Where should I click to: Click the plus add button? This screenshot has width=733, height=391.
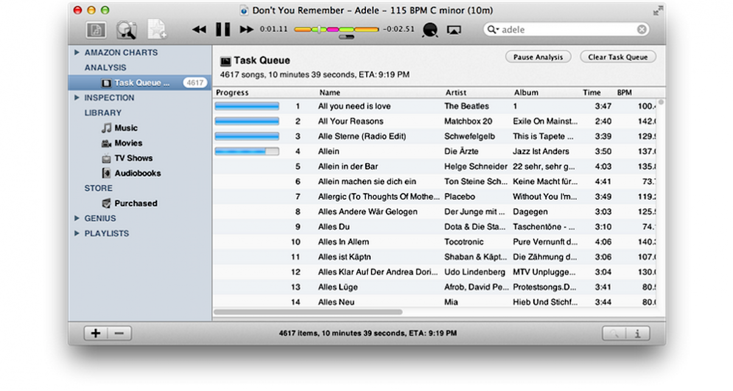point(96,333)
